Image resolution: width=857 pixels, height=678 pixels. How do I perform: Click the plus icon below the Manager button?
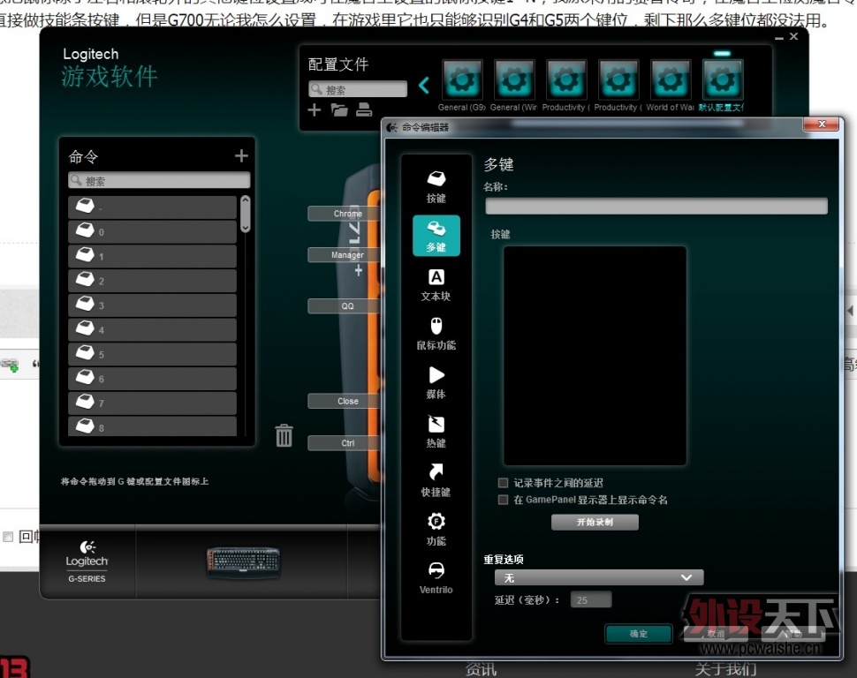point(358,270)
